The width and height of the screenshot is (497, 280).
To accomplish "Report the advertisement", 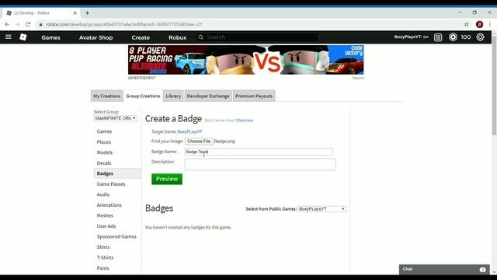I will click(358, 78).
